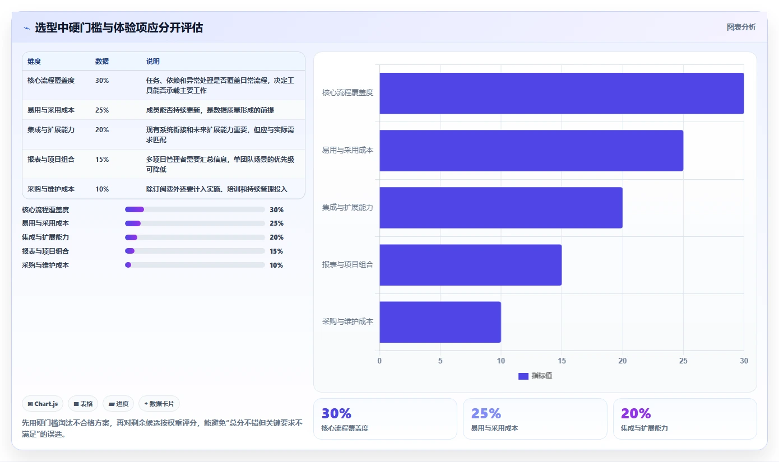Click the 报表与项目组合 bar in the chart

click(x=471, y=264)
